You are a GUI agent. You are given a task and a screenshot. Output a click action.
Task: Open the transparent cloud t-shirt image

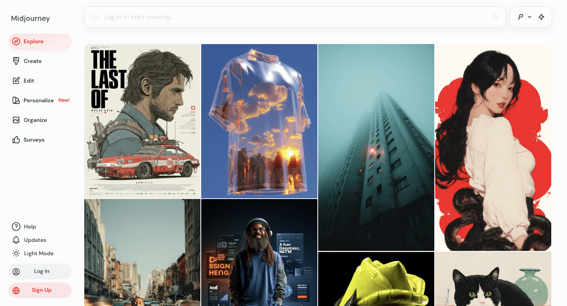(259, 121)
